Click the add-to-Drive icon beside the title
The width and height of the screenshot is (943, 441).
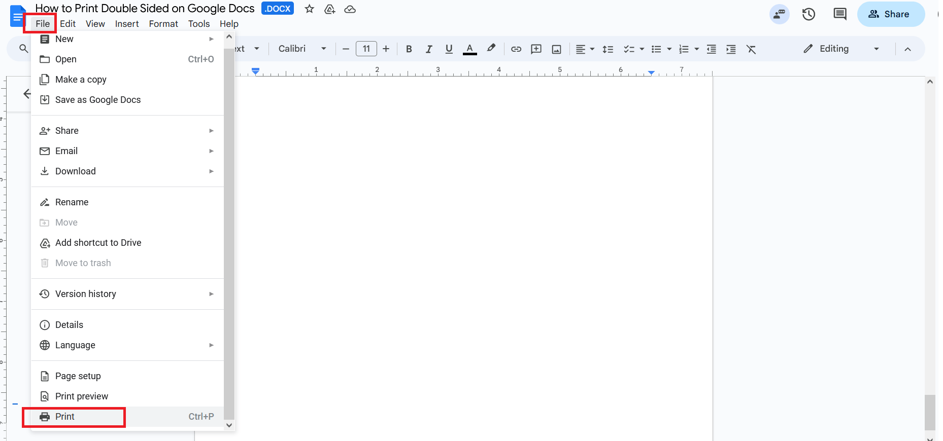[330, 9]
